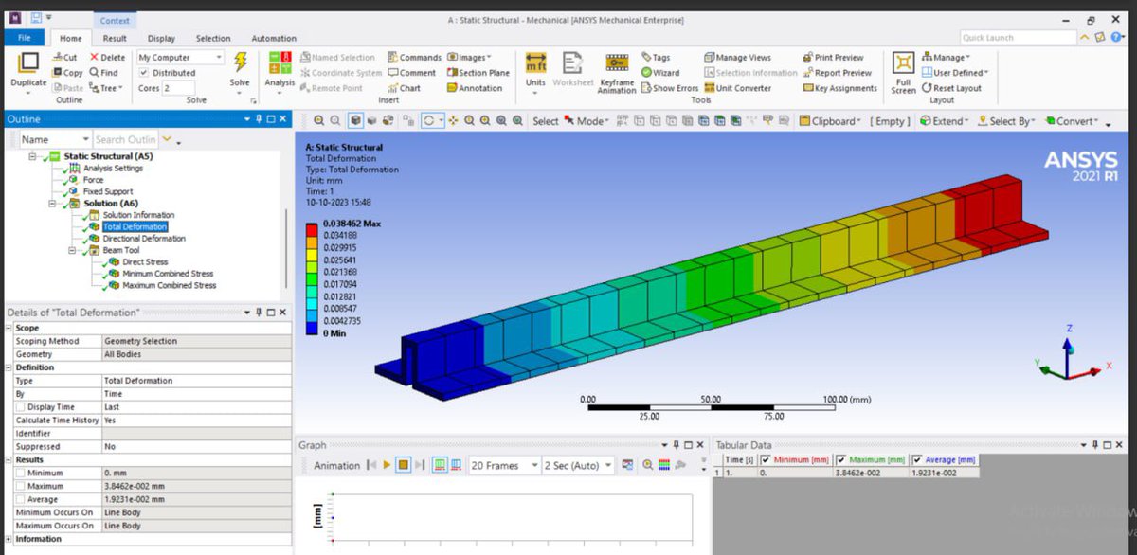Switch to the Result ribbon tab
The image size is (1137, 555).
coord(115,39)
